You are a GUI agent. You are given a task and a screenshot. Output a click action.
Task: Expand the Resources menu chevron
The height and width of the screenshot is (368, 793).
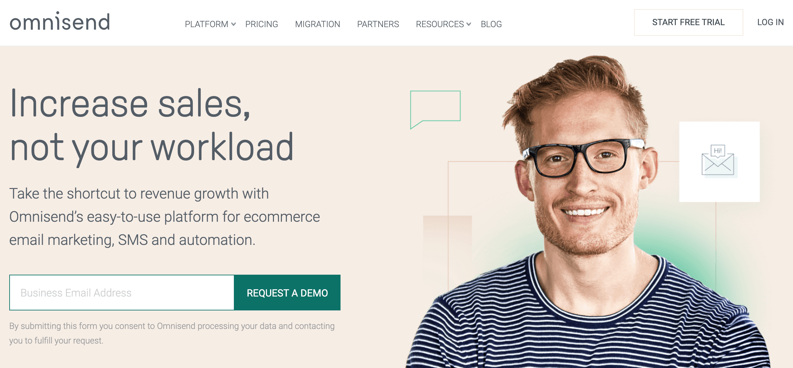pos(469,24)
